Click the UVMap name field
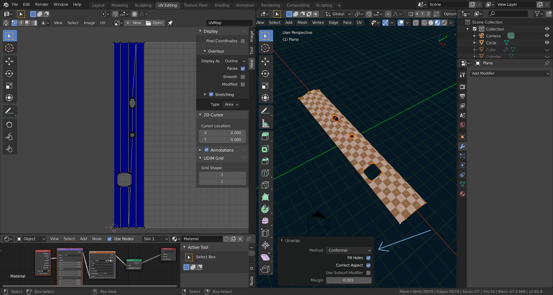This screenshot has width=553, height=295. (x=230, y=23)
